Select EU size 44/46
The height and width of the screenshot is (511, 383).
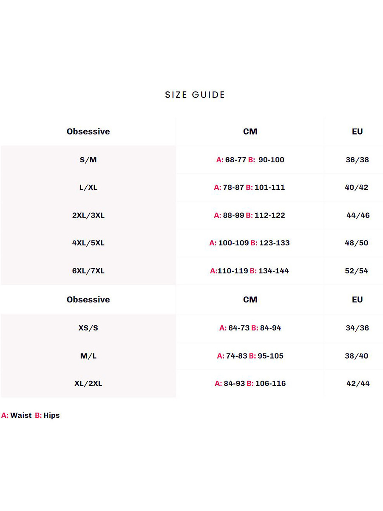pos(358,215)
